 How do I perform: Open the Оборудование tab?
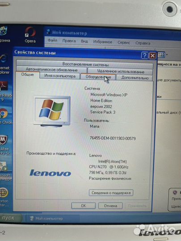[x=98, y=77]
